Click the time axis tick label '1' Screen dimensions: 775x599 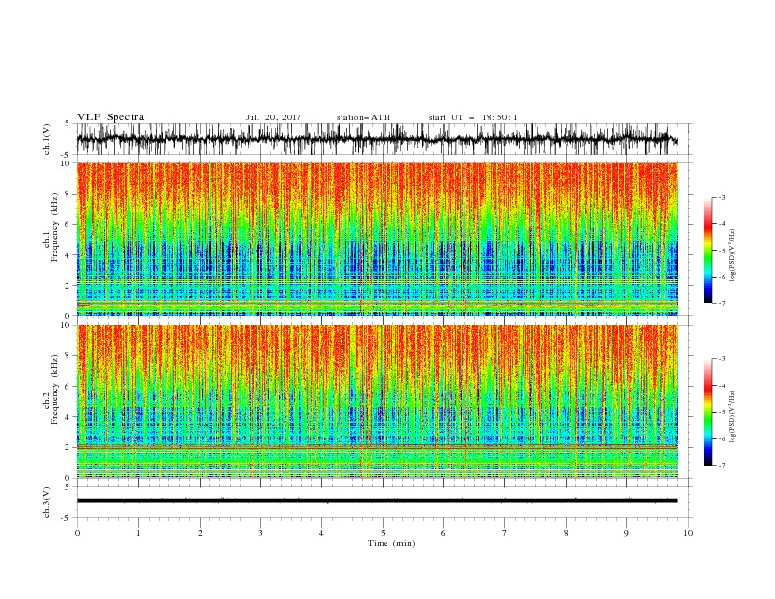coord(138,533)
